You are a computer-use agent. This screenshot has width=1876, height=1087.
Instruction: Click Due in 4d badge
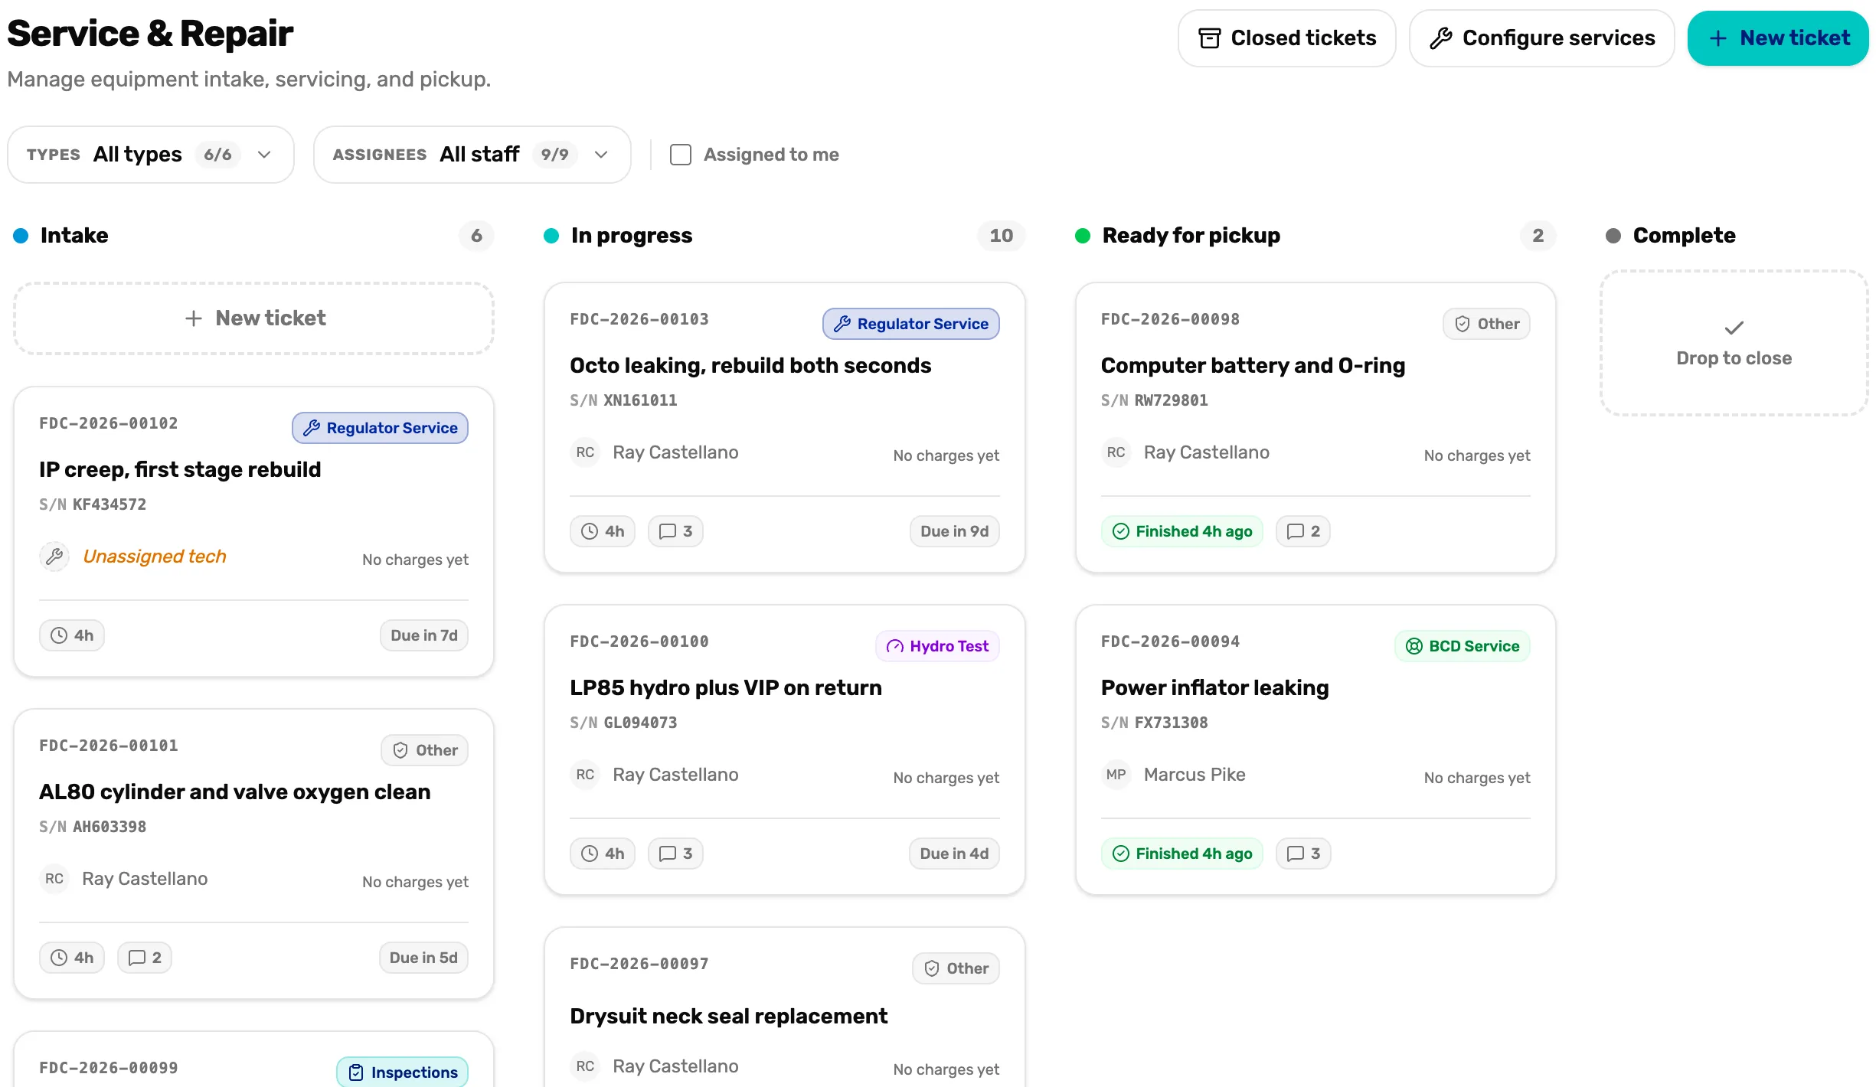click(954, 854)
